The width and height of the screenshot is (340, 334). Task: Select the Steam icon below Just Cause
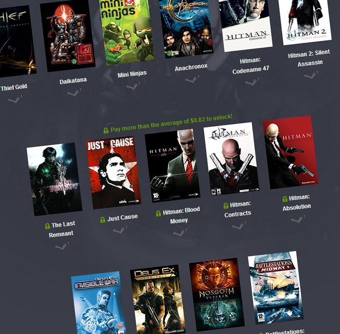[x=119, y=231]
